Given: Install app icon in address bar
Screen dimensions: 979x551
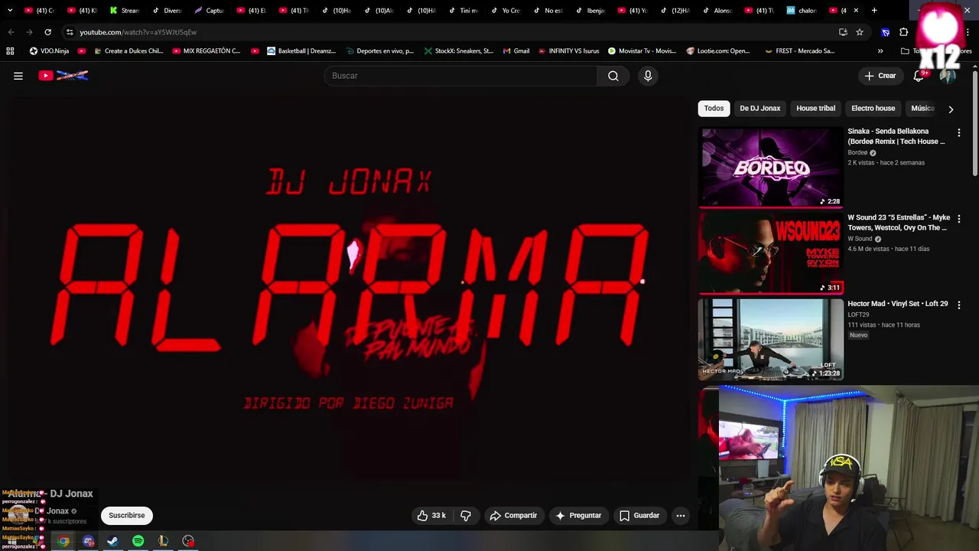Looking at the screenshot, I should point(843,32).
